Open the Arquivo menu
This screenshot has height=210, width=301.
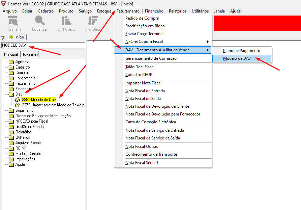pyautogui.click(x=10, y=11)
